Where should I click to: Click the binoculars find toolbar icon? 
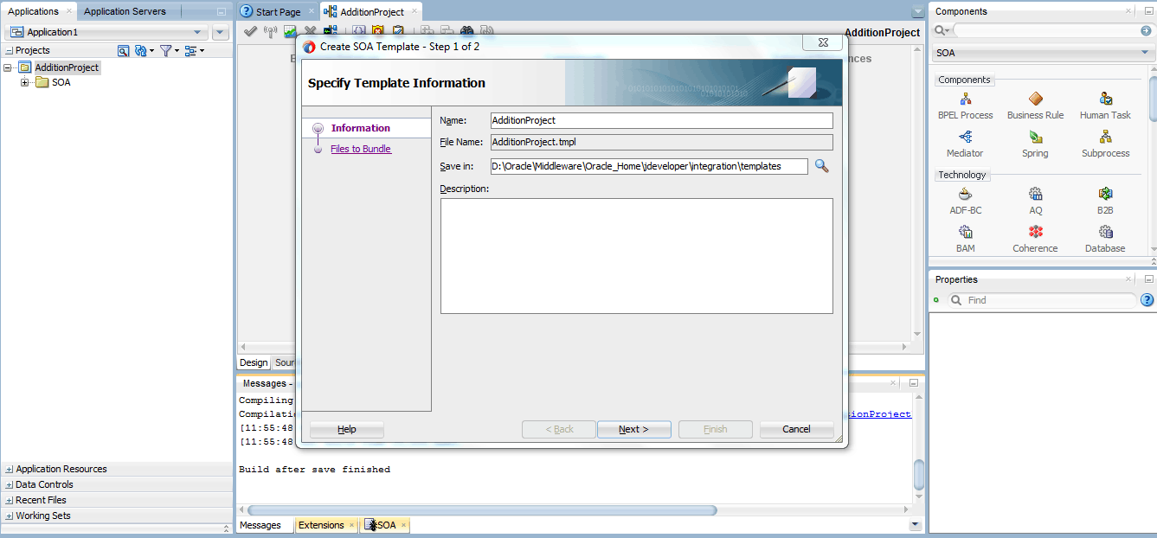[x=466, y=32]
